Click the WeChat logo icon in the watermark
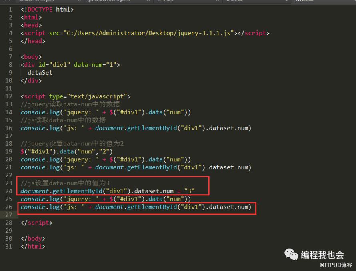356x271 pixels. 291,254
